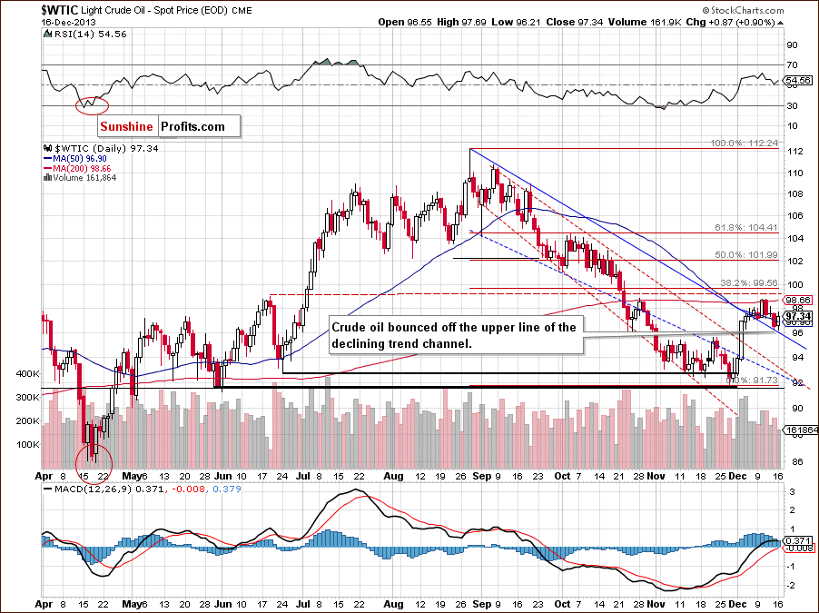This screenshot has width=819, height=613.
Task: Click the black line marker before MACD(12,26,9)
Action: point(47,489)
